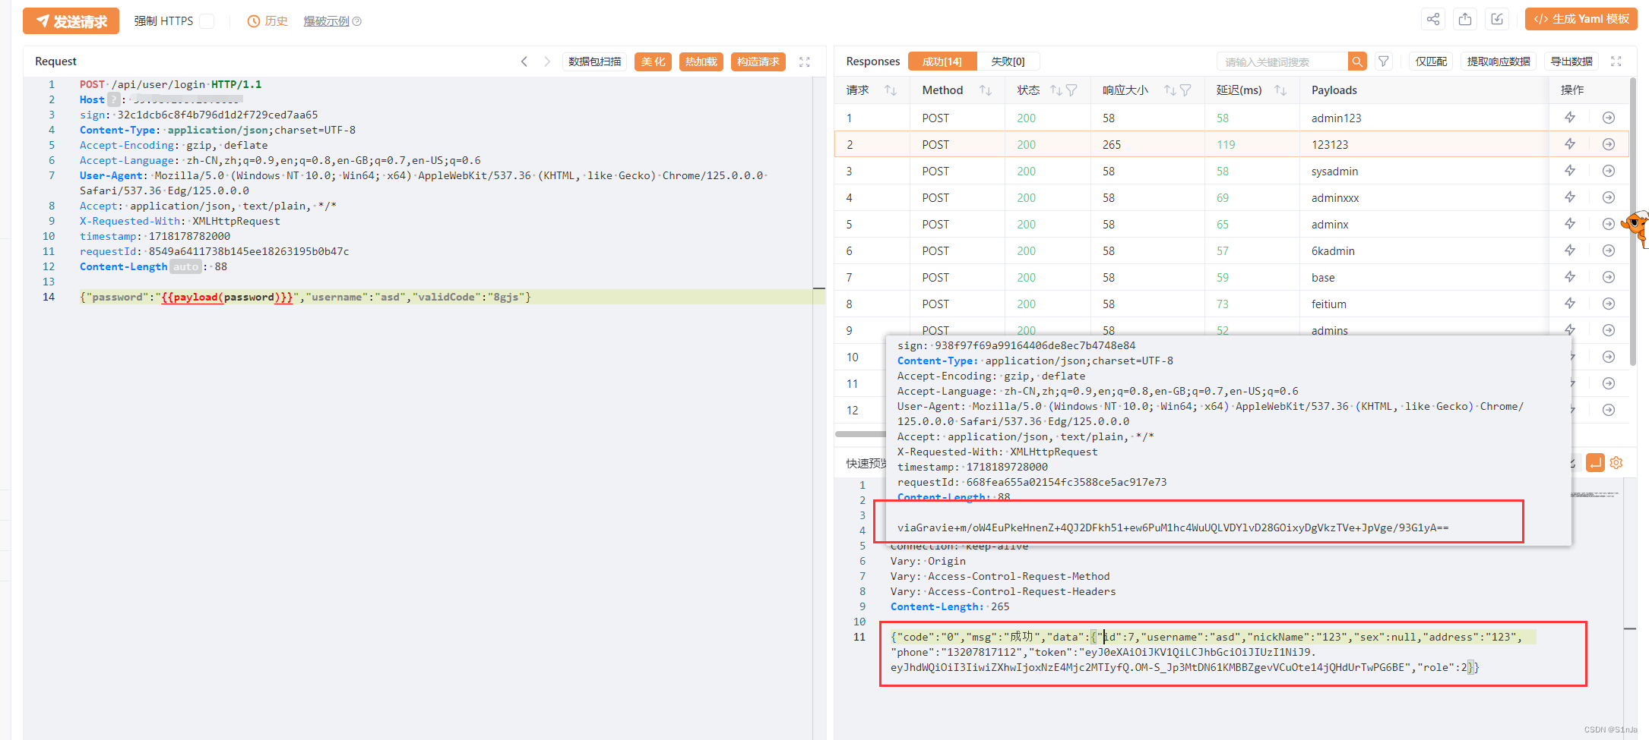The width and height of the screenshot is (1649, 740).
Task: Select the response row with payload 123123
Action: point(1231,144)
